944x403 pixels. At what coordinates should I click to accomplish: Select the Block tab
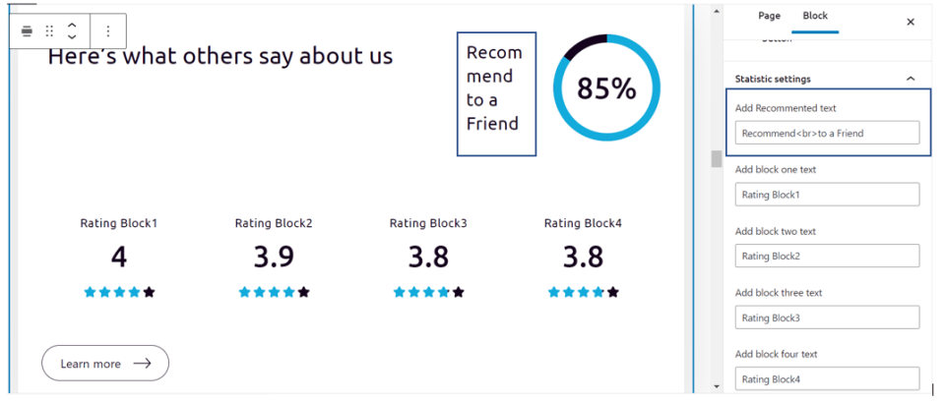click(815, 16)
